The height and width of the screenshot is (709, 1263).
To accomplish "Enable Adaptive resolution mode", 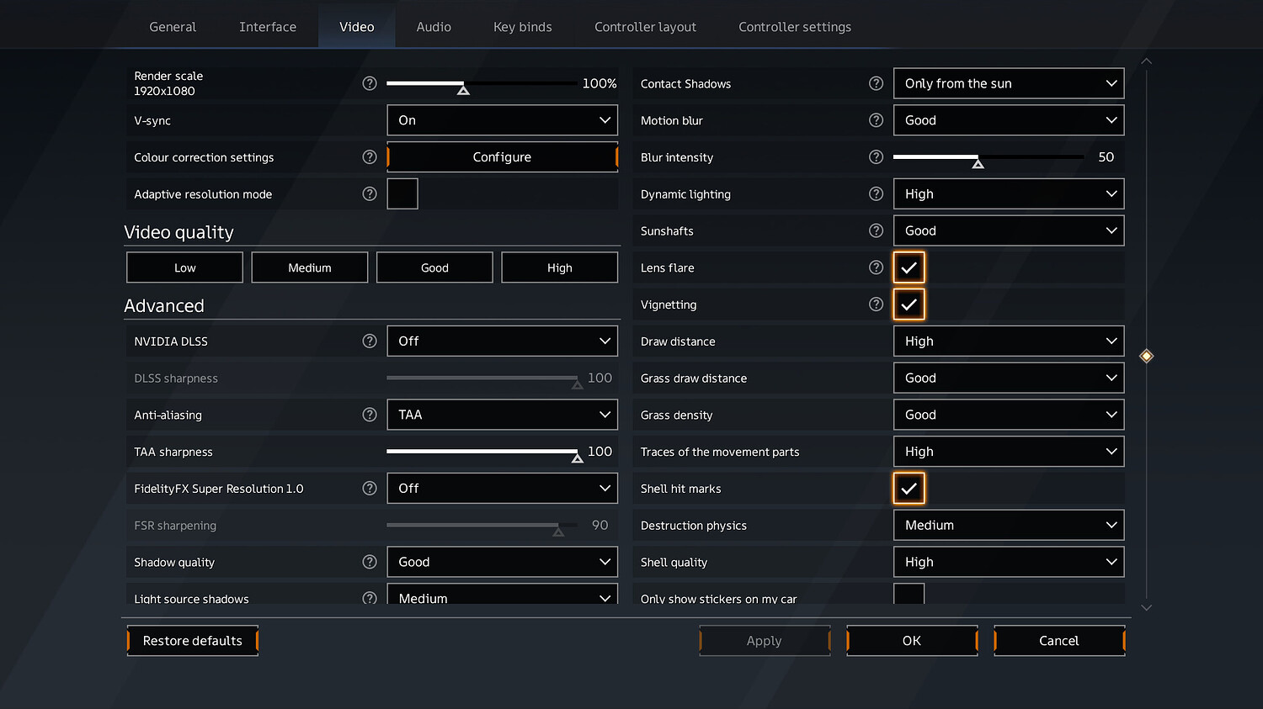I will click(402, 193).
